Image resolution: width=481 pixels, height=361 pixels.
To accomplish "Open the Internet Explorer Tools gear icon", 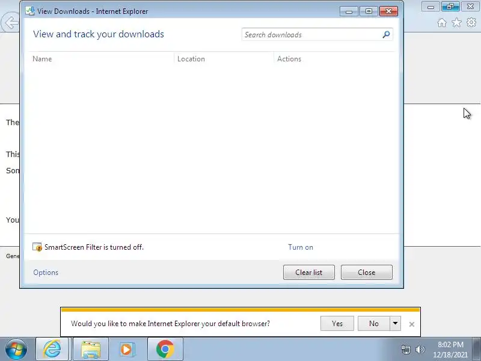I will click(x=471, y=22).
